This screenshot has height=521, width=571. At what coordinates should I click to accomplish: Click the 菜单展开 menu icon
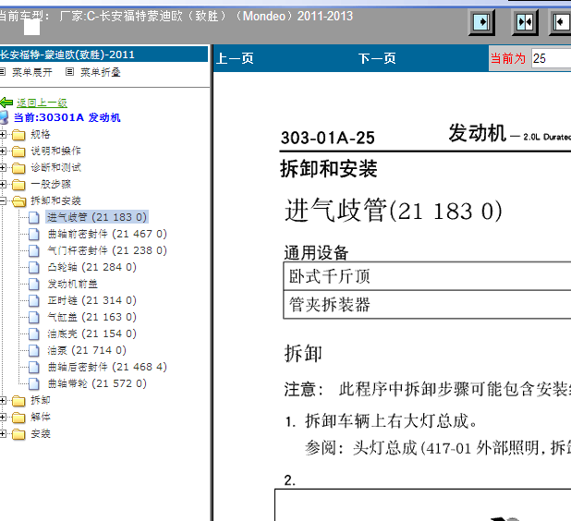[x=3, y=72]
